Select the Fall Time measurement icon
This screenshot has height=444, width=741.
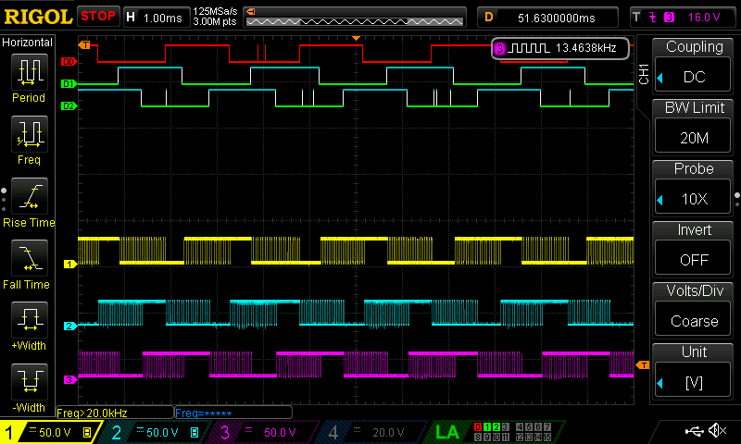30,258
